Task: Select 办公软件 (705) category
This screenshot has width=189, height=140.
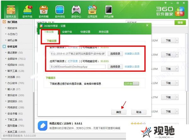Action: tap(16, 83)
